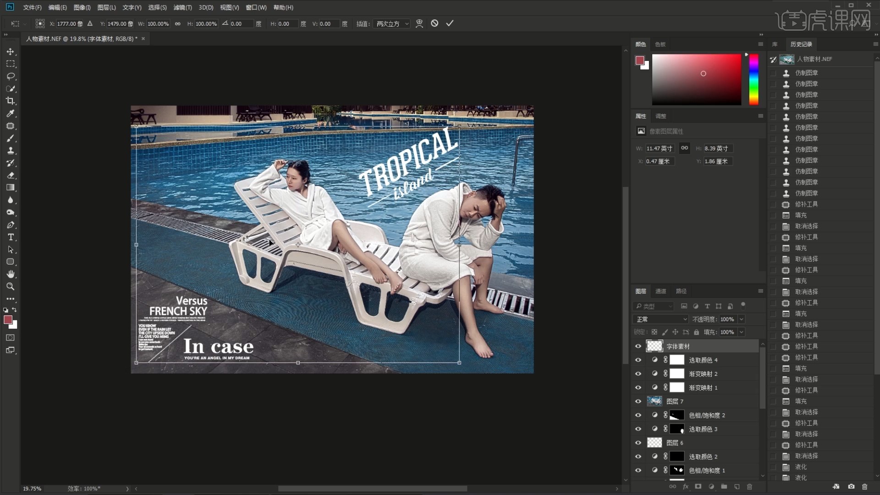
Task: Switch to the 通道 tab
Action: 660,291
